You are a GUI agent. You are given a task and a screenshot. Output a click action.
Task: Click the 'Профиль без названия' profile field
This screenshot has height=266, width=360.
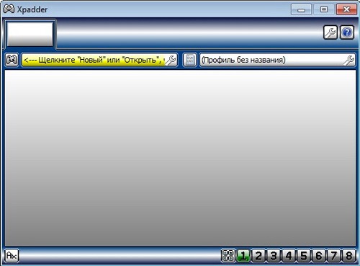click(x=271, y=60)
